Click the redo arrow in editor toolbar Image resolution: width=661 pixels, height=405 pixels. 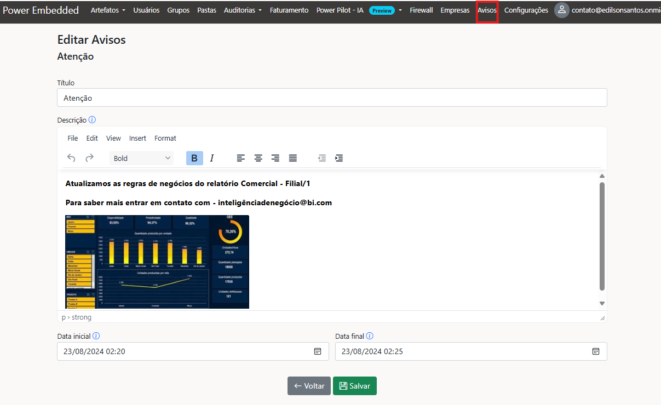point(89,158)
